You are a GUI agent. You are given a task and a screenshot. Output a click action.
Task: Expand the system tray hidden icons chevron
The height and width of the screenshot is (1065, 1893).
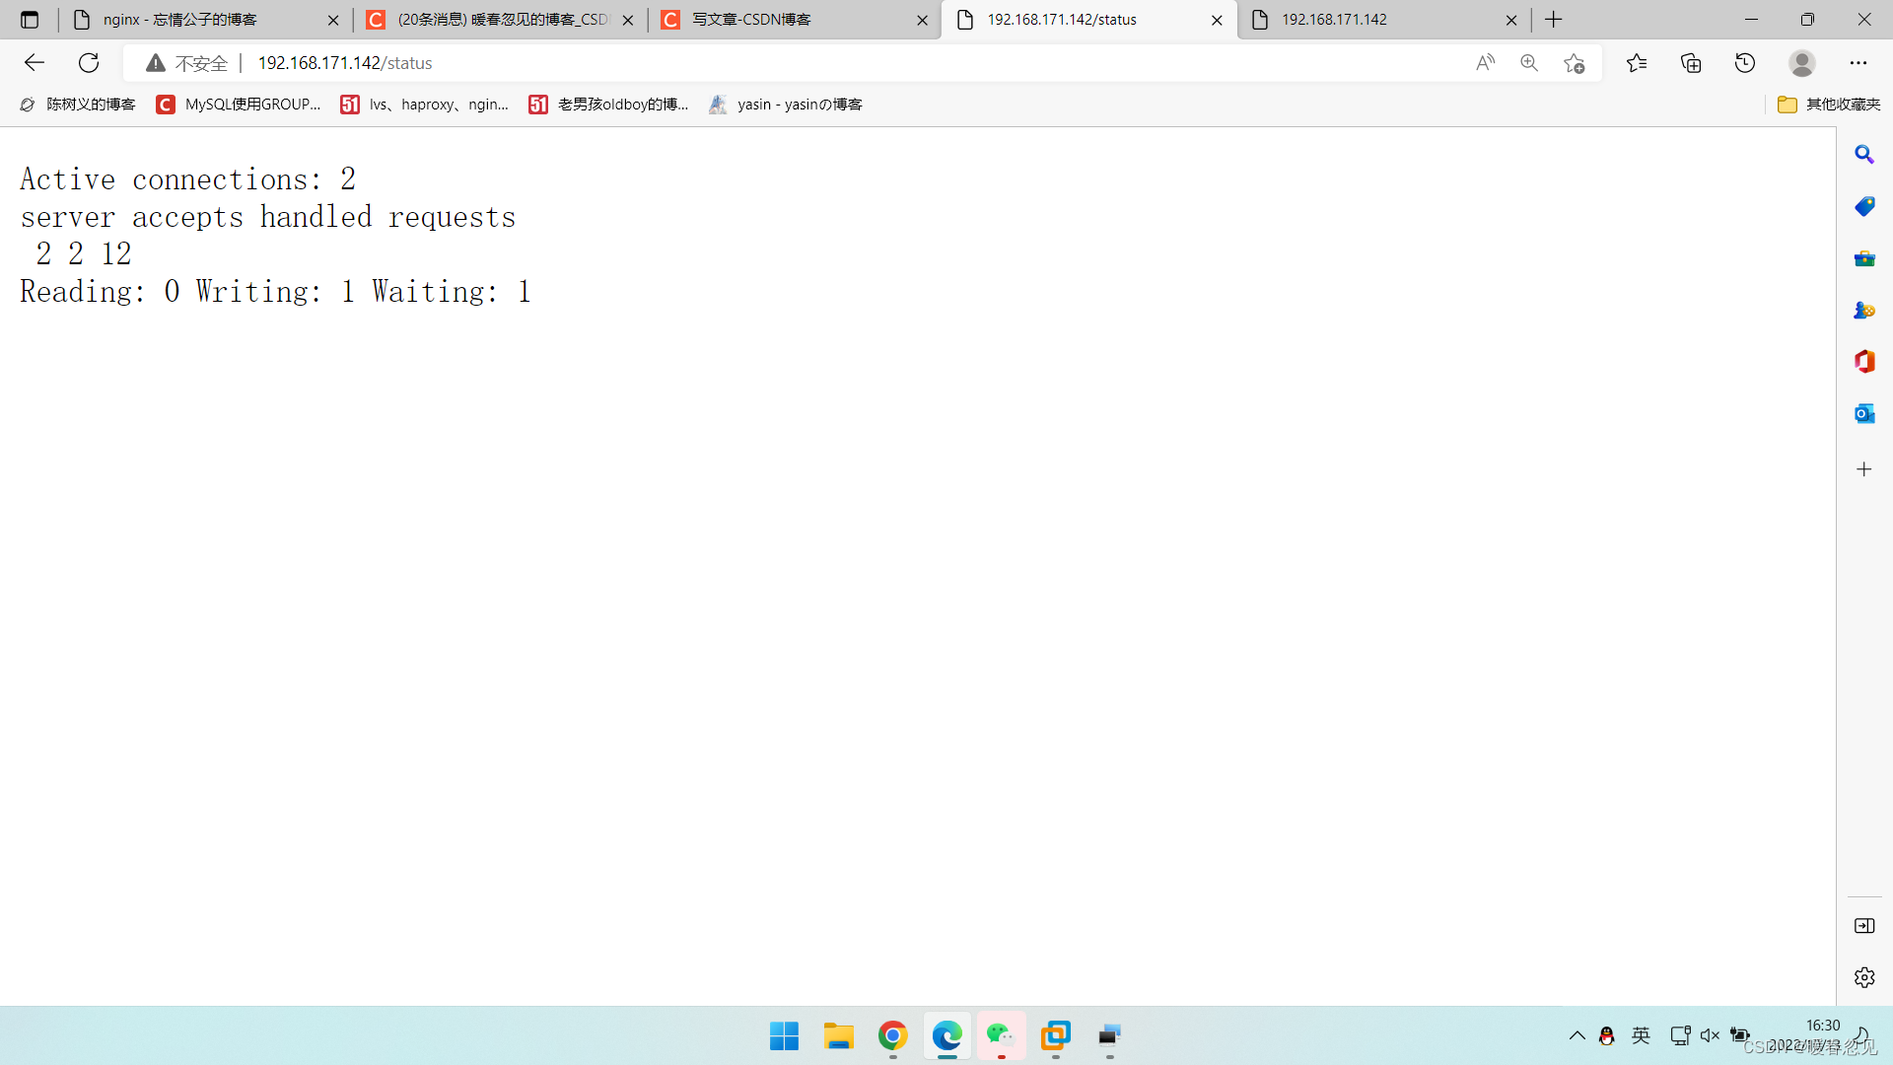tap(1577, 1035)
